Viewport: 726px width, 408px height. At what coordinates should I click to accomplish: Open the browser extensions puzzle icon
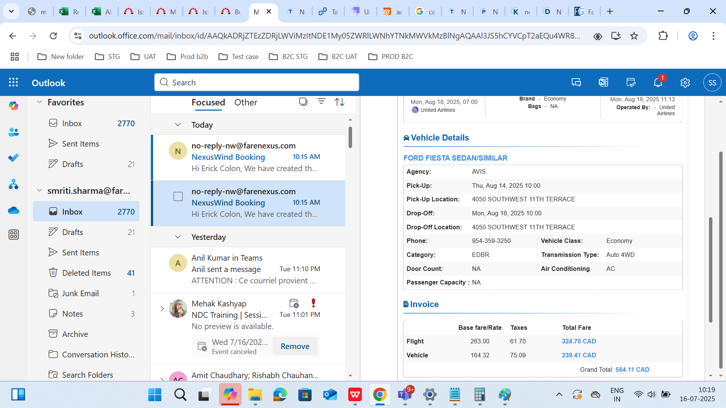tap(663, 36)
